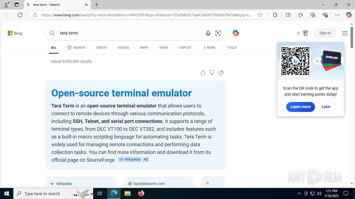The image size is (355, 199).
Task: Launch Firefox from taskbar
Action: click(141, 193)
